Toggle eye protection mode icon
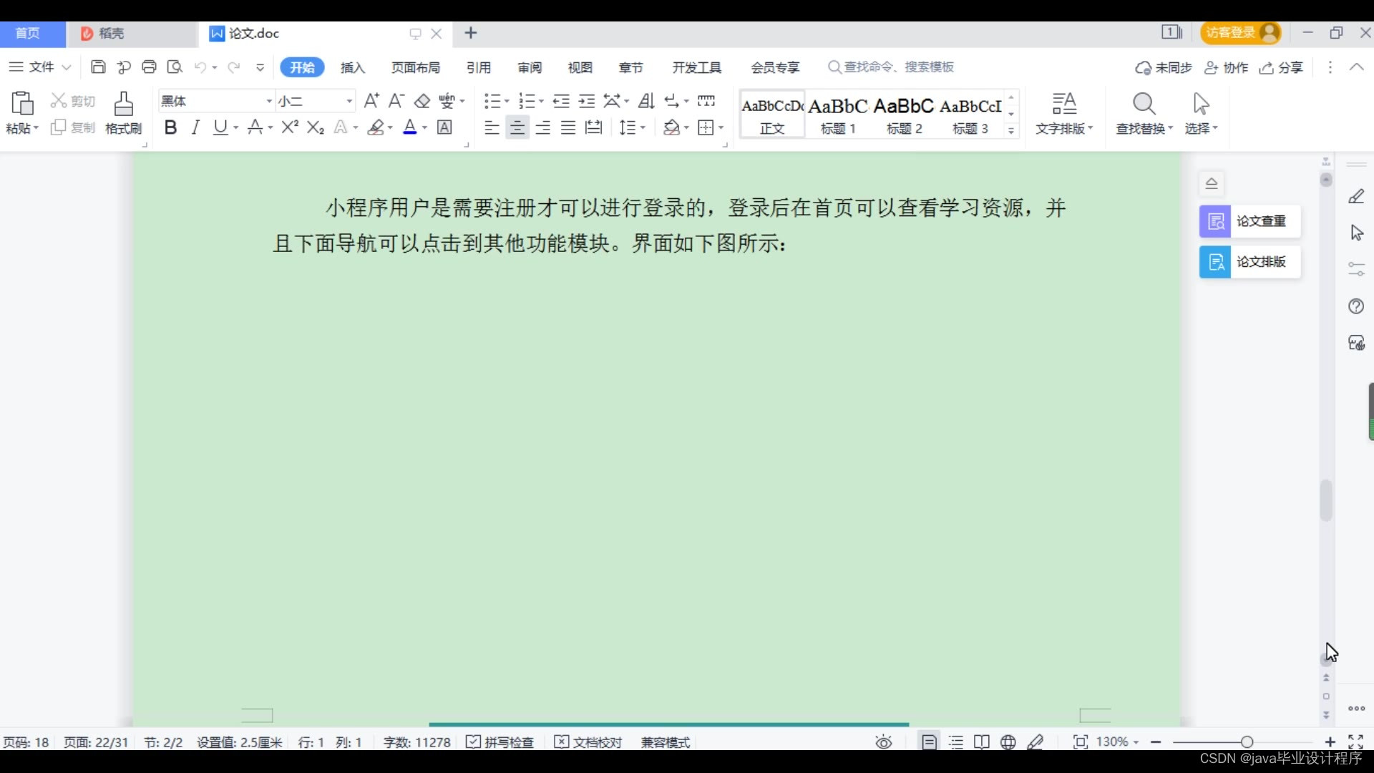1374x773 pixels. tap(884, 742)
